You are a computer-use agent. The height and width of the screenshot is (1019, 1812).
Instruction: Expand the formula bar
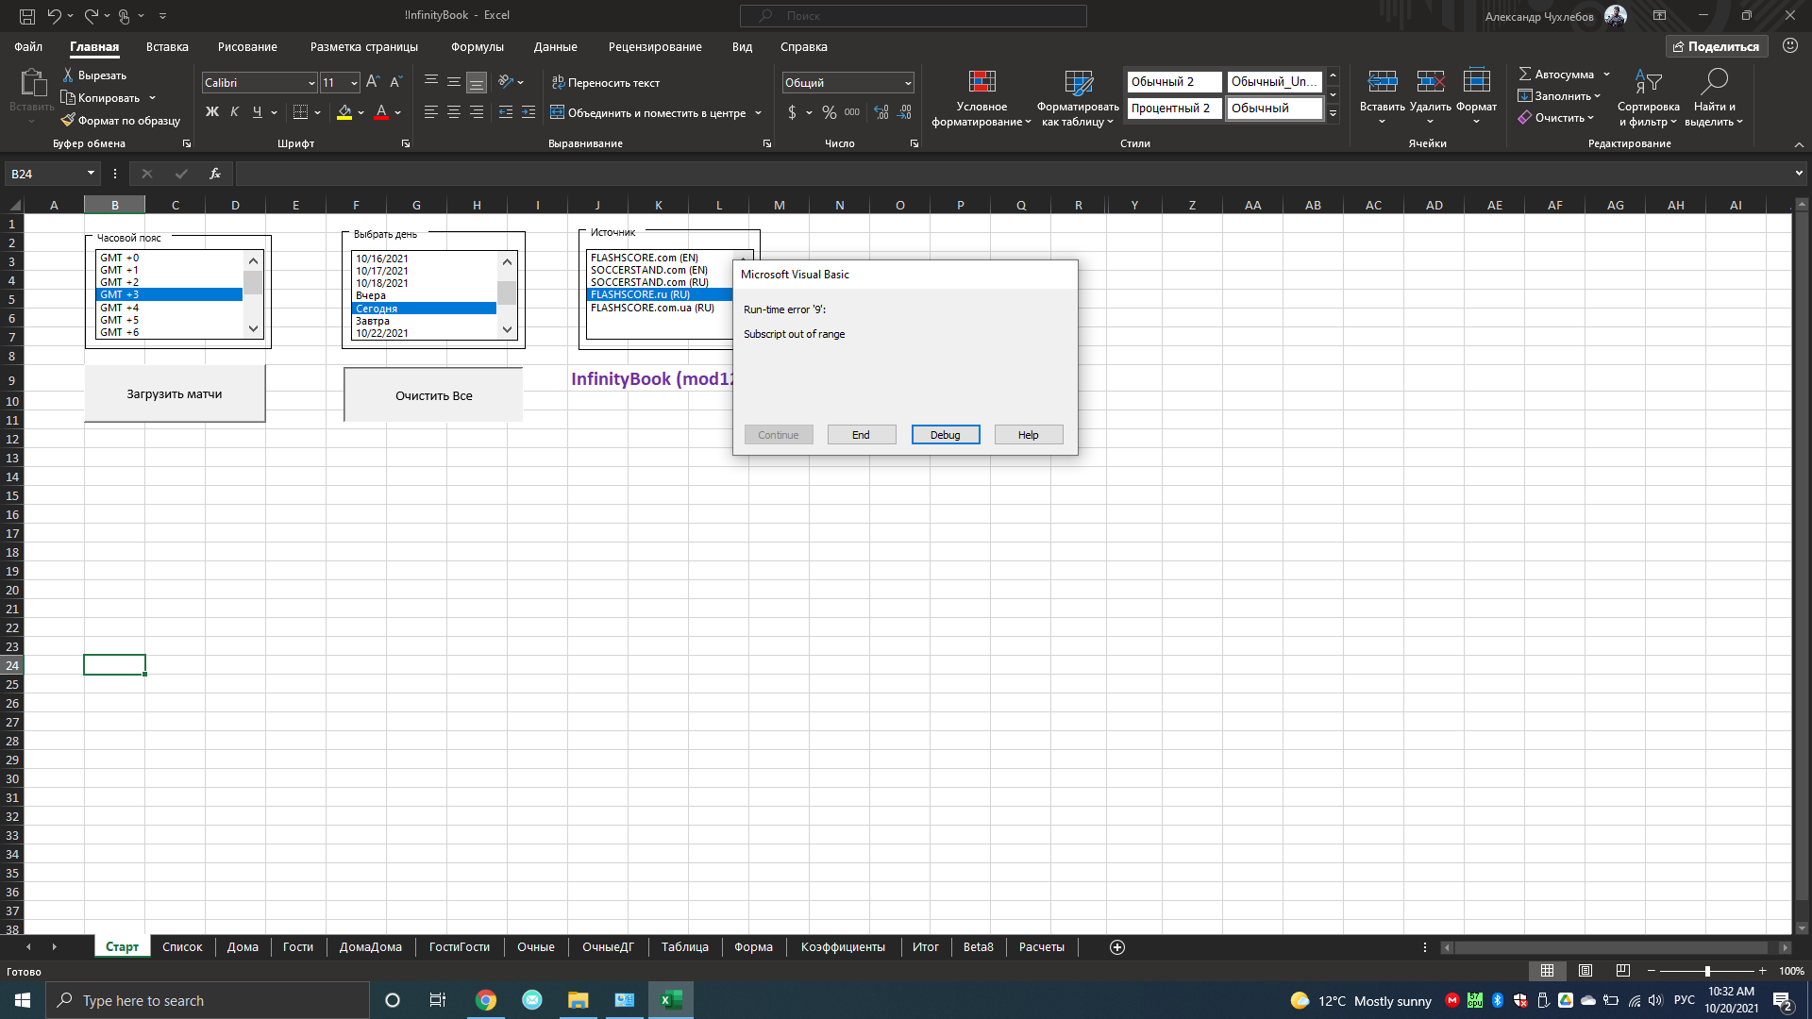[x=1799, y=174]
